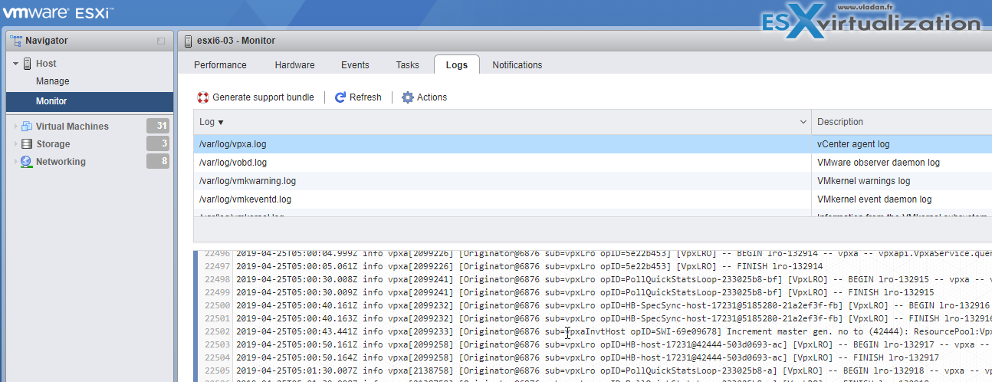Select the Logs tab
The image size is (992, 382).
pyautogui.click(x=456, y=65)
